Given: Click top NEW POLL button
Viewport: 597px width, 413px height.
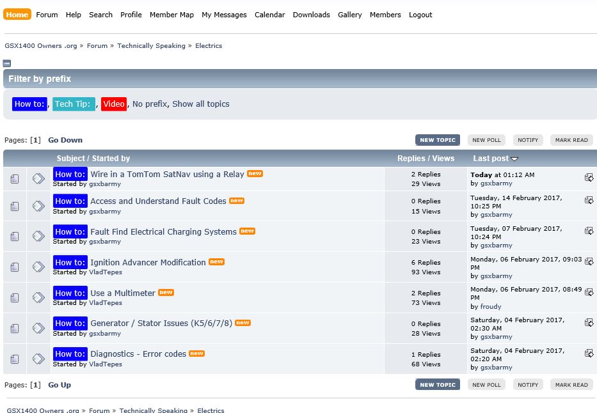Looking at the screenshot, I should click(x=486, y=140).
